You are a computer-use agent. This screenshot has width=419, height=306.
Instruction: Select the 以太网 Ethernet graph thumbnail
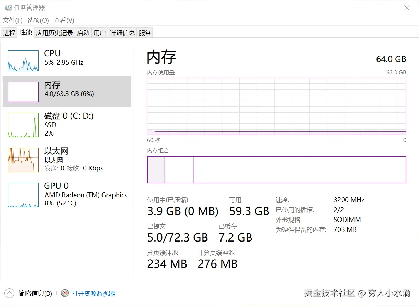coord(23,160)
